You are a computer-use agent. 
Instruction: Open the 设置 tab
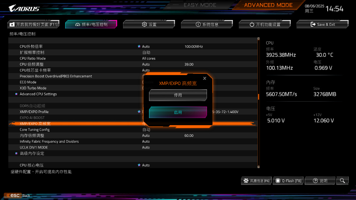[x=149, y=24]
